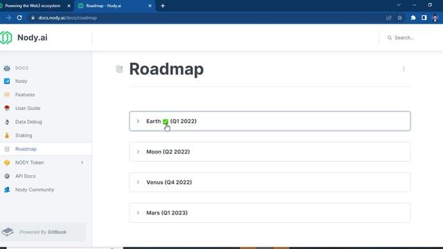Click the GitBook logo icon

[x=8, y=232]
